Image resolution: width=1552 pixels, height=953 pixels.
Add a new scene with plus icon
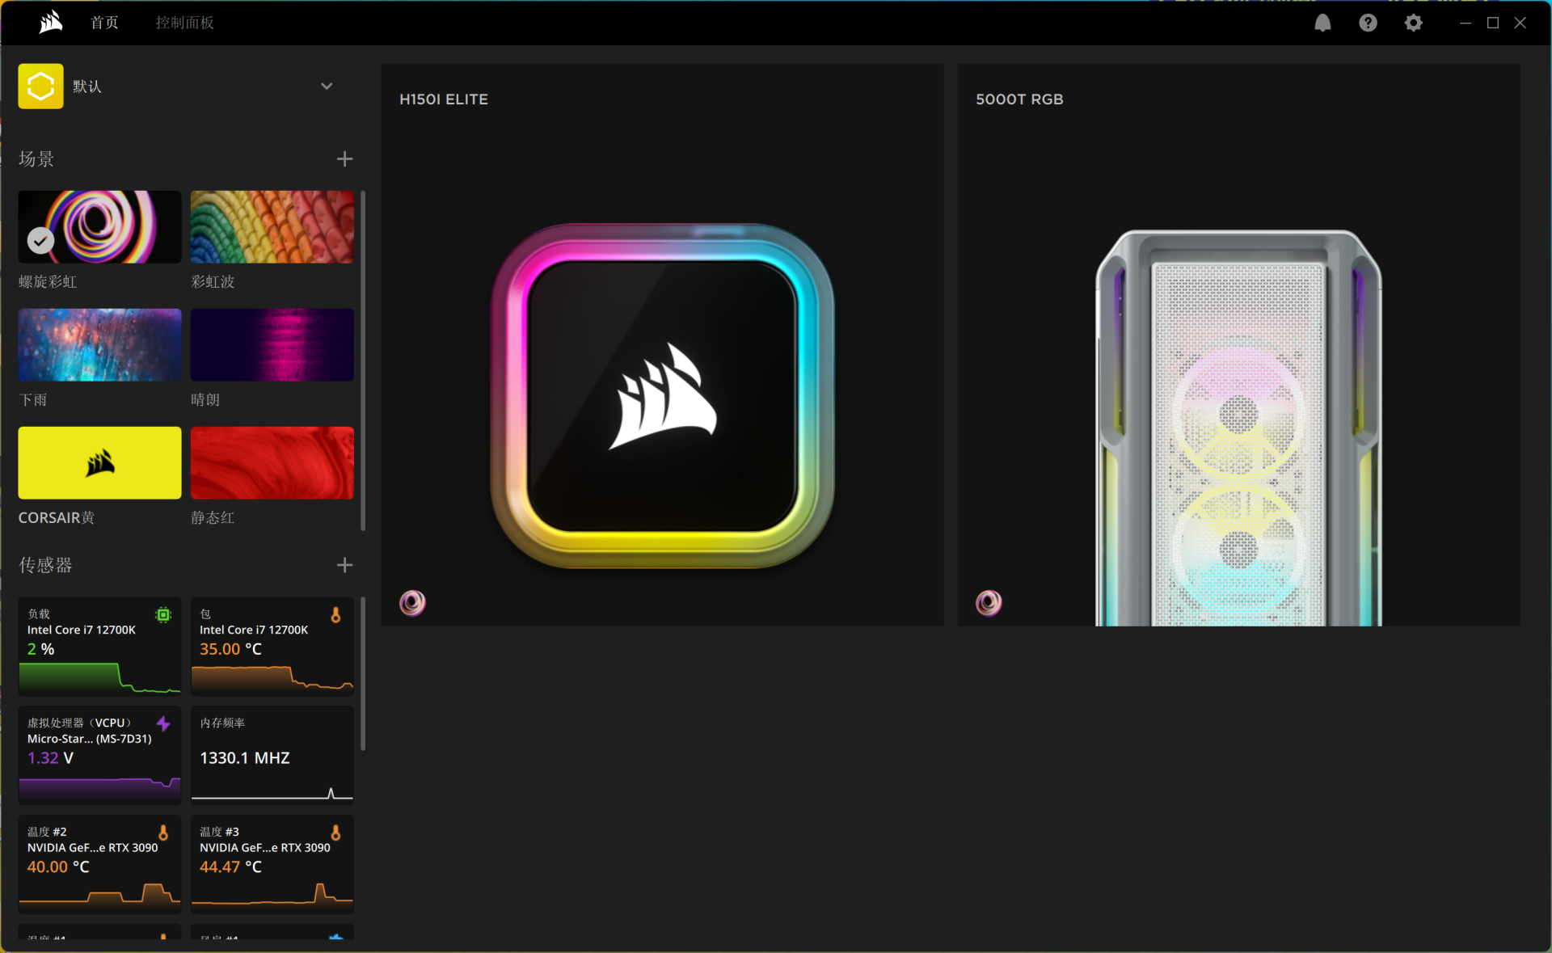coord(344,158)
